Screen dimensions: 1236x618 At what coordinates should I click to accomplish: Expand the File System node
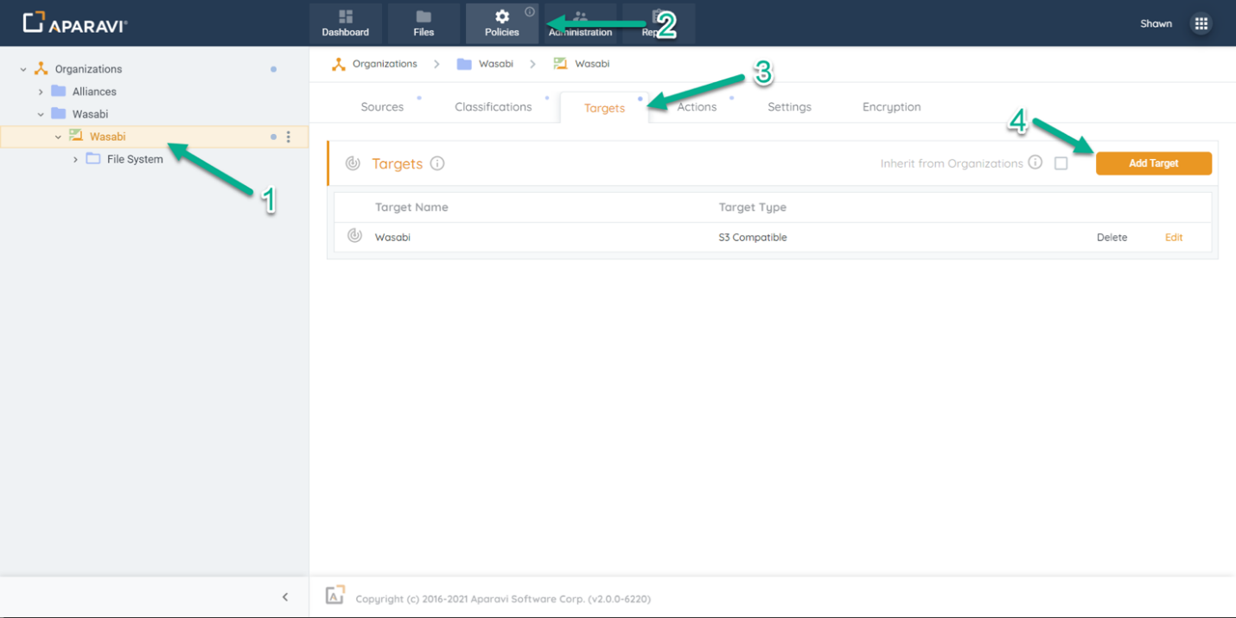coord(75,159)
